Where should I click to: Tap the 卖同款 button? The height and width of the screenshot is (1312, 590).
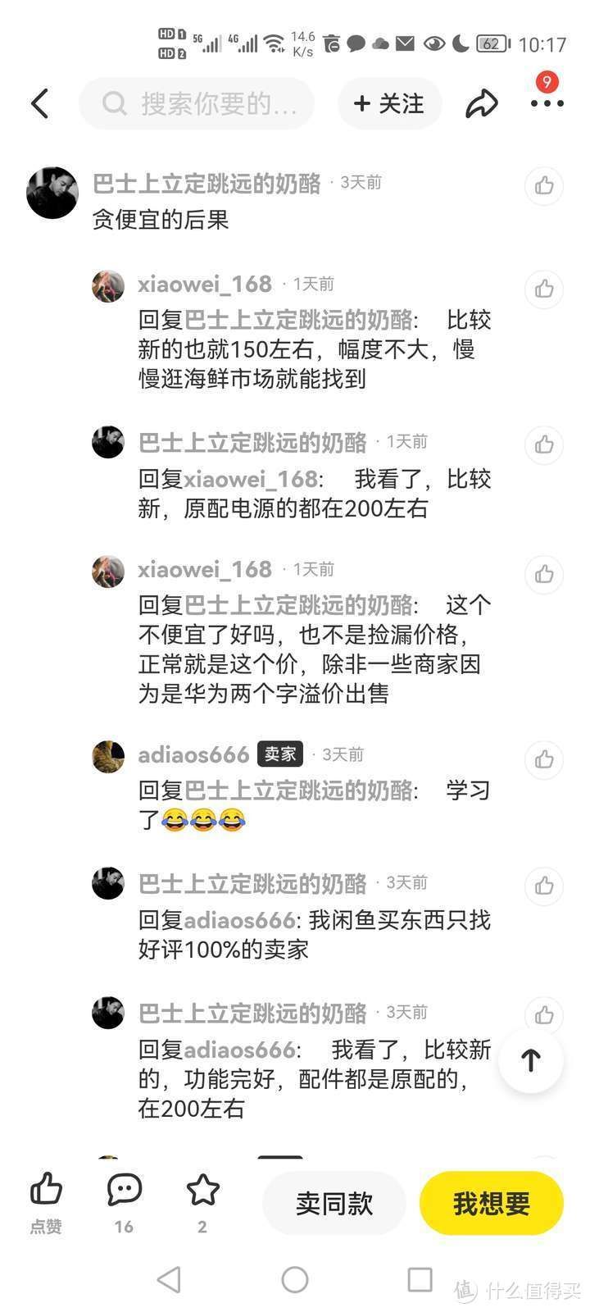click(334, 1203)
